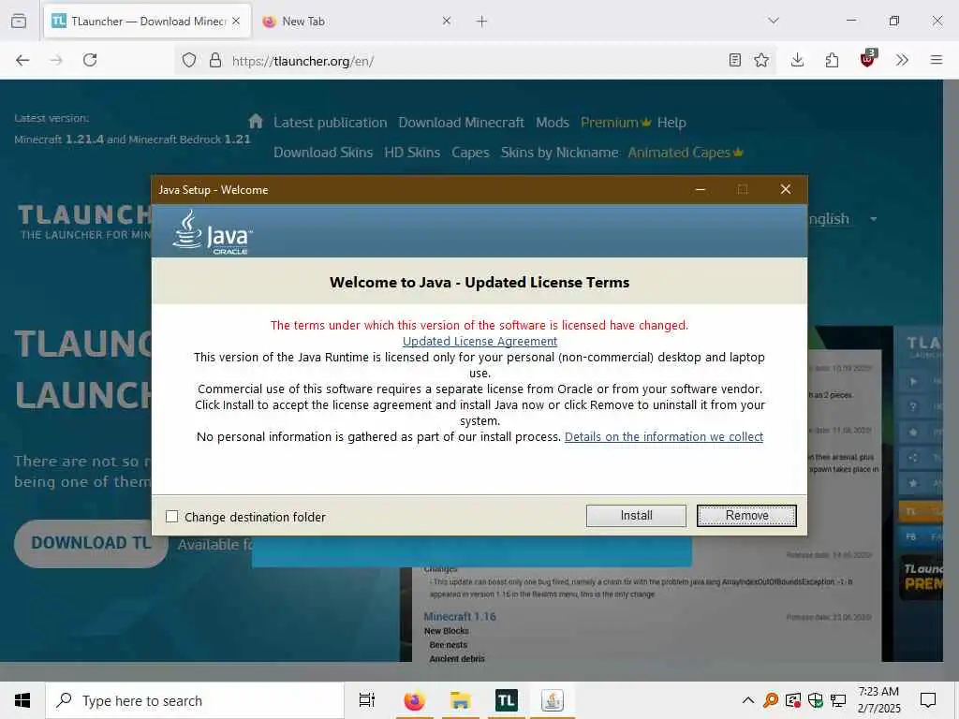959x719 pixels.
Task: Reload the page with the refresh icon
Action: click(x=90, y=60)
